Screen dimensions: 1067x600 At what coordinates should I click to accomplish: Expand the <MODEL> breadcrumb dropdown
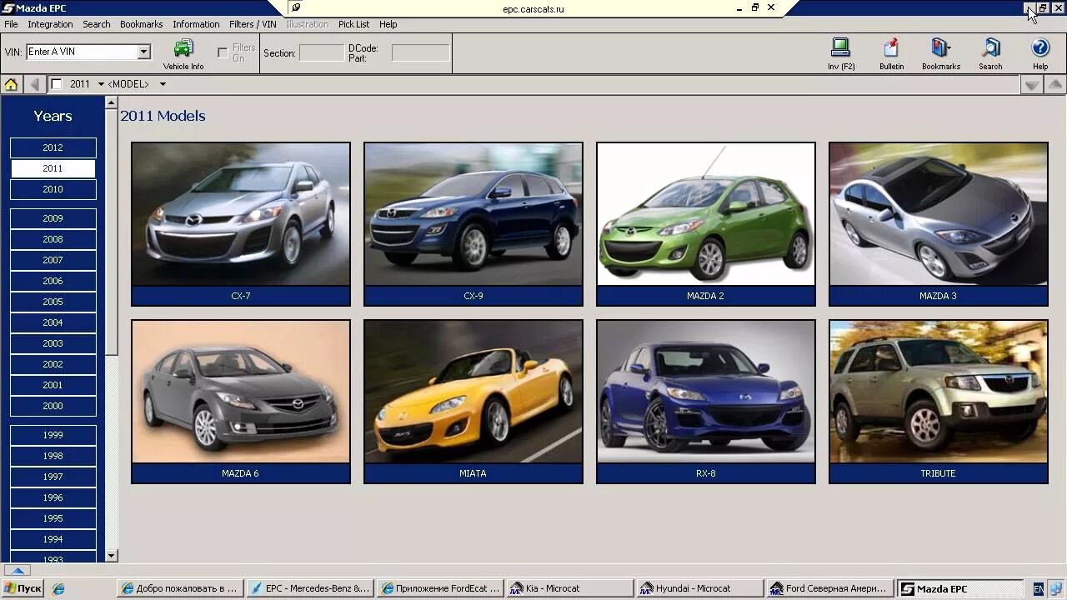coord(163,84)
